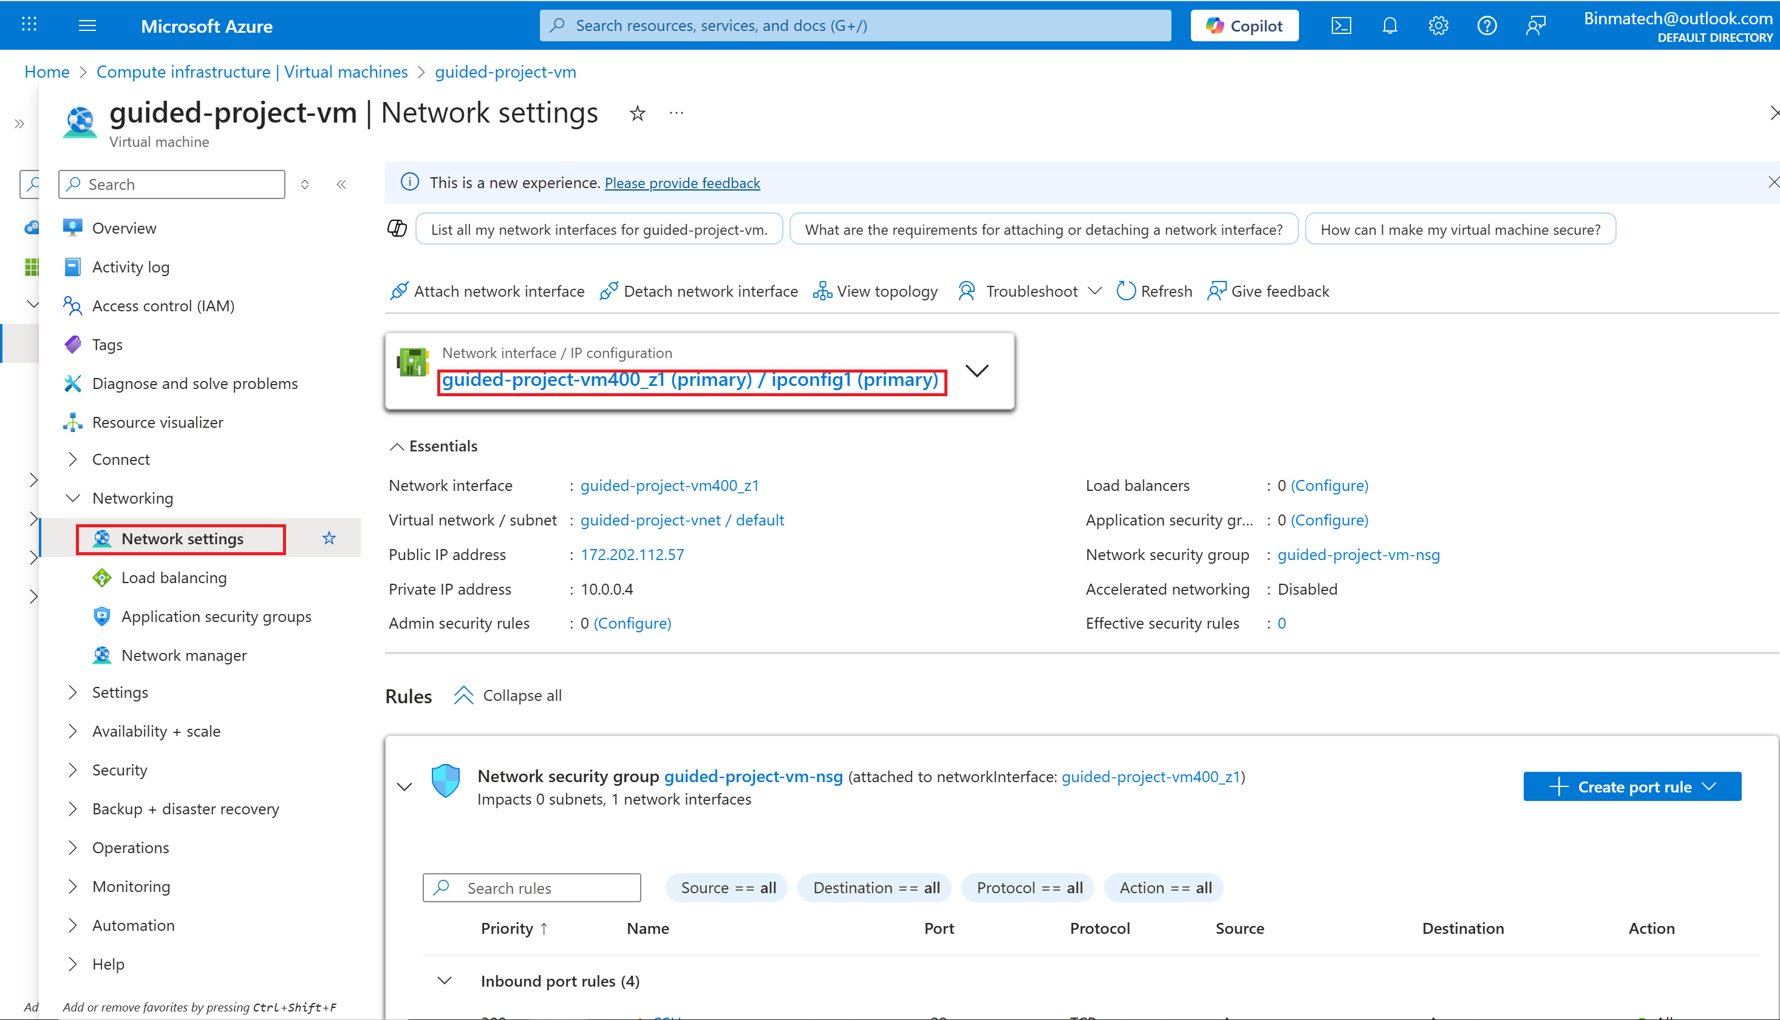
Task: Open the Azure portal hamburger menu
Action: click(87, 26)
